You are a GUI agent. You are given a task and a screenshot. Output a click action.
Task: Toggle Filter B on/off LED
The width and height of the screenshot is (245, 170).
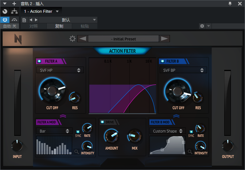[x=163, y=61]
